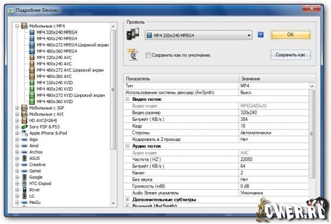Click the Apple iPhone & iPod icon

[x=24, y=133]
